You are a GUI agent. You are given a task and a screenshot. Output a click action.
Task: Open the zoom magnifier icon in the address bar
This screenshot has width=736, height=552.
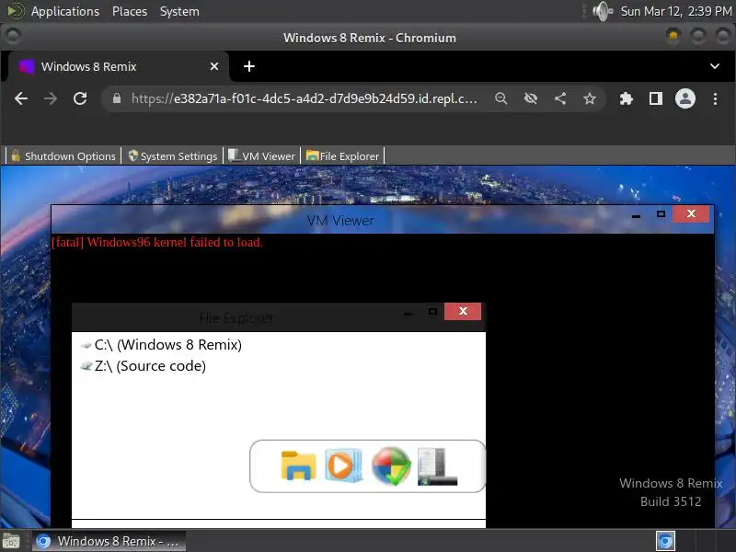(x=500, y=98)
